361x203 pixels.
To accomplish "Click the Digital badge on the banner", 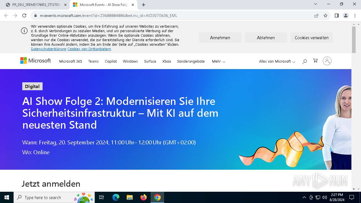I will click(x=32, y=86).
